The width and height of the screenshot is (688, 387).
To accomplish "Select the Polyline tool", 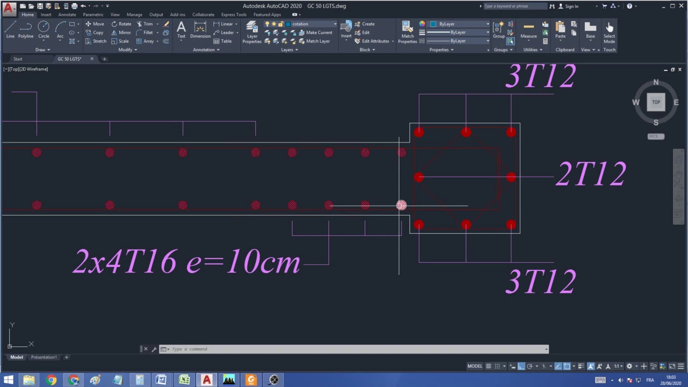I will pyautogui.click(x=26, y=30).
